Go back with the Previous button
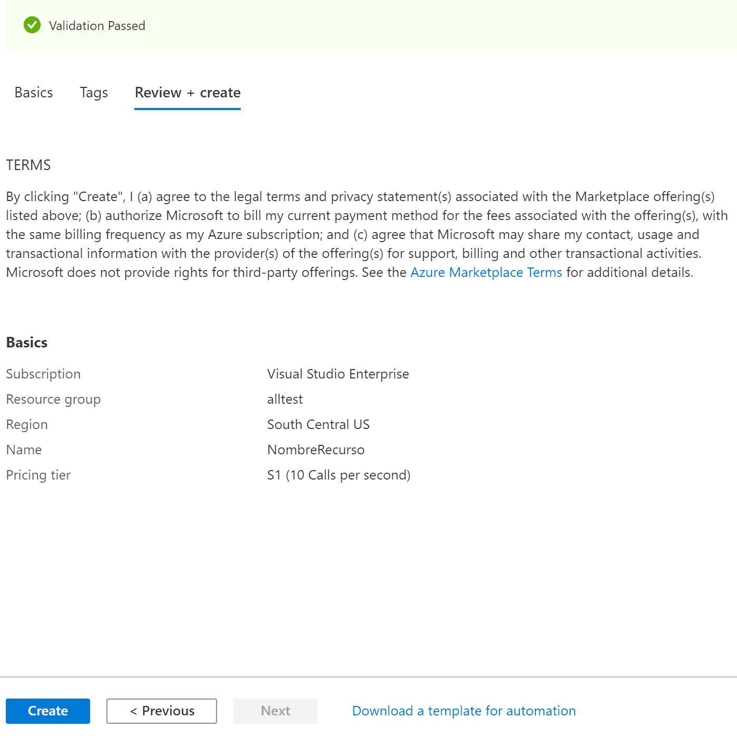The width and height of the screenshot is (737, 738). coord(162,711)
